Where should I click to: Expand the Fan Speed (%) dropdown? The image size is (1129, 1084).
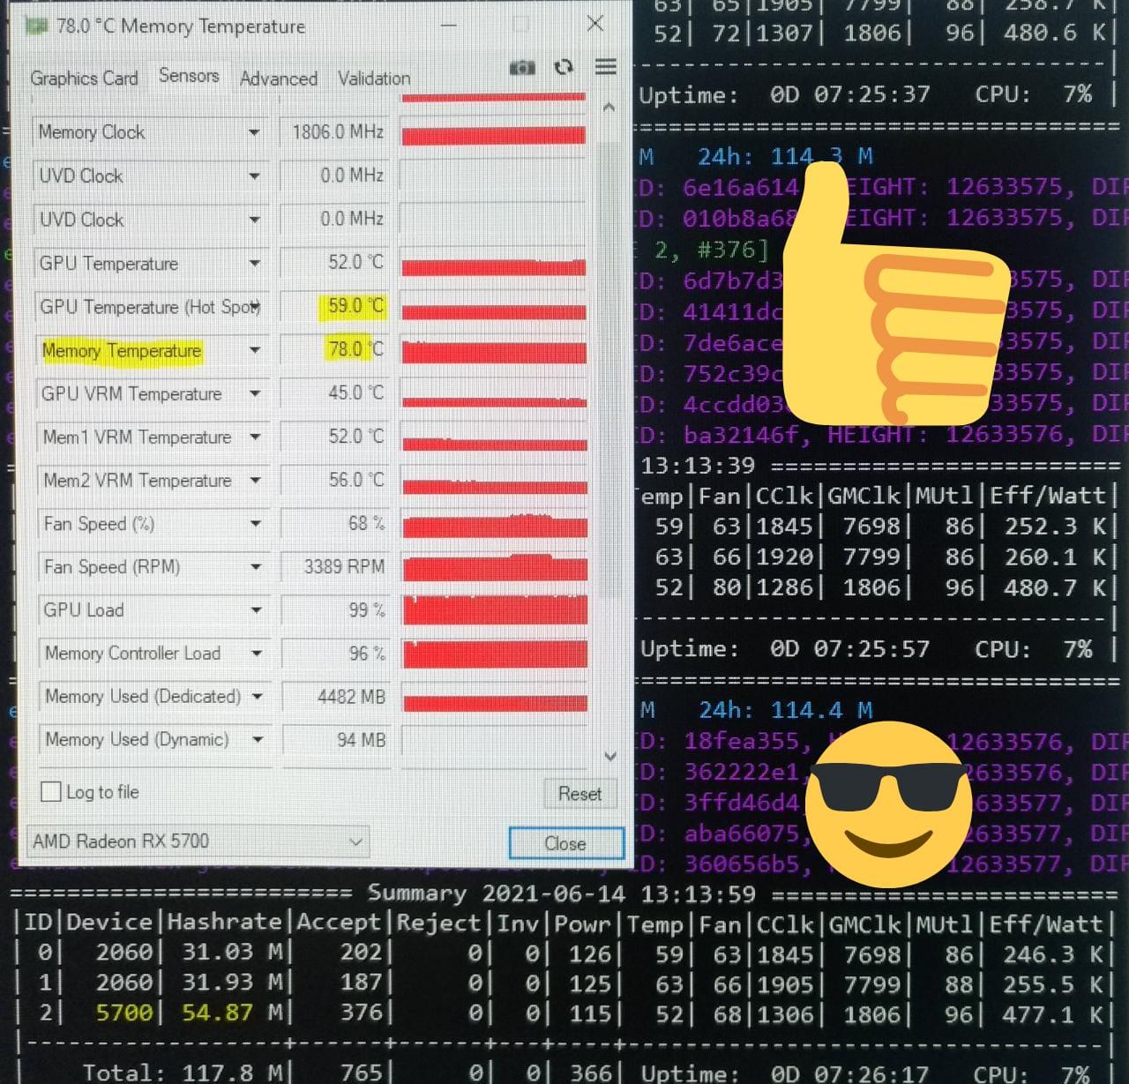(256, 524)
